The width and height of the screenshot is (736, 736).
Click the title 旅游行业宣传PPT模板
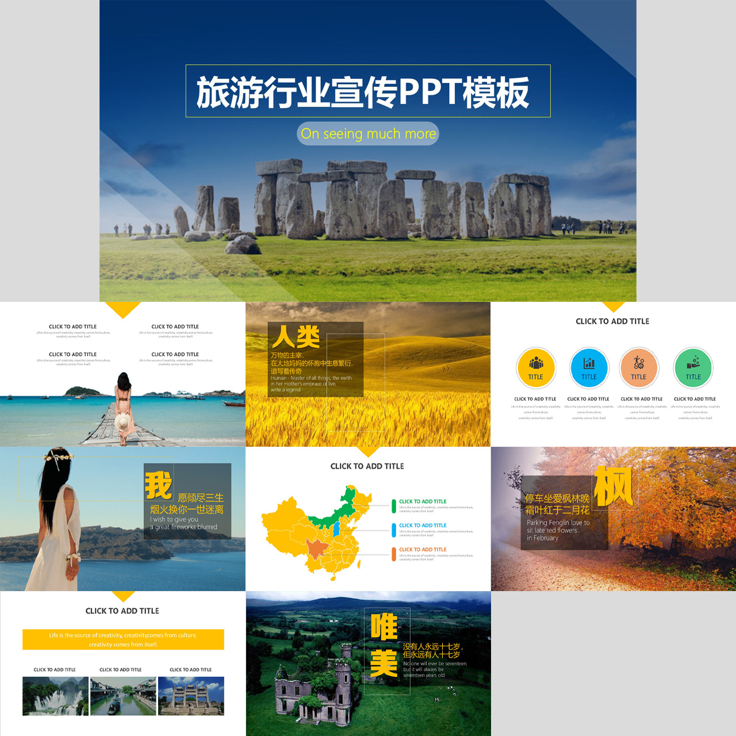[x=368, y=91]
